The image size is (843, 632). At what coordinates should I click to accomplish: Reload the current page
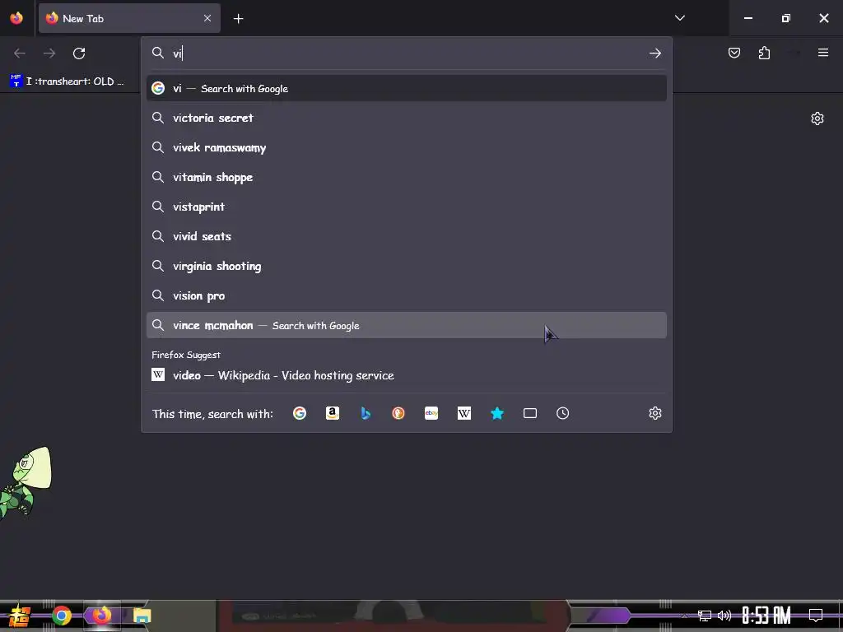79,53
